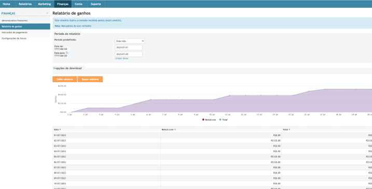Click Betsul.com value in 01/07/2023 row
Image resolution: width=372 pixels, height=189 pixels.
pyautogui.click(x=277, y=136)
